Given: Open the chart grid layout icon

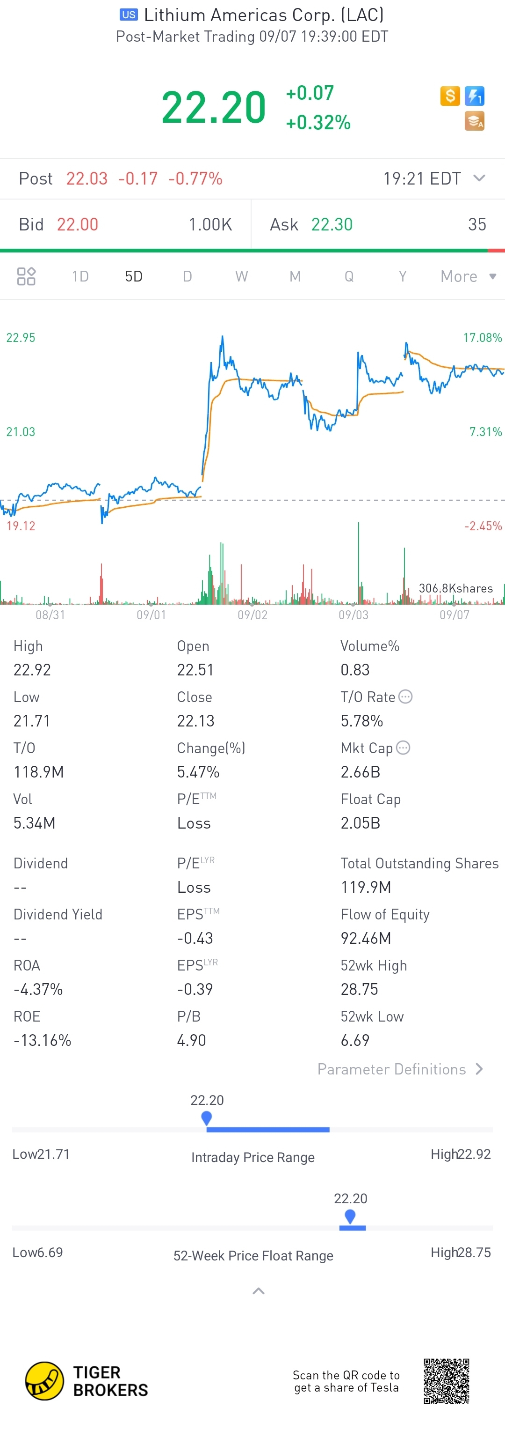Looking at the screenshot, I should [26, 276].
